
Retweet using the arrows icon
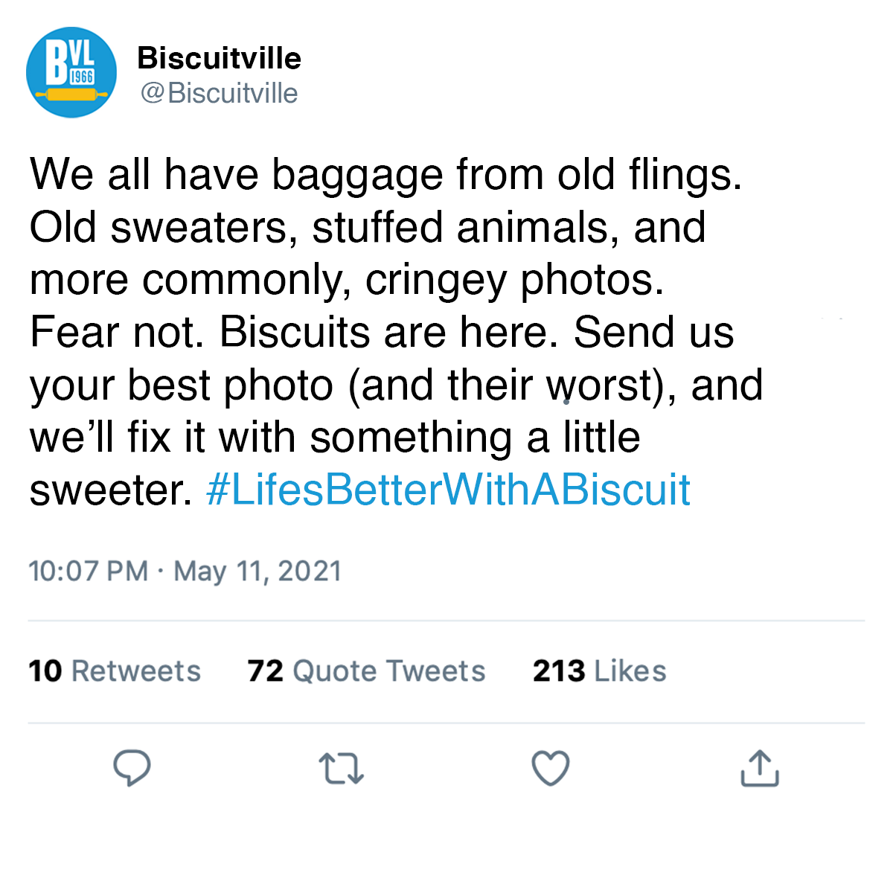pos(341,769)
